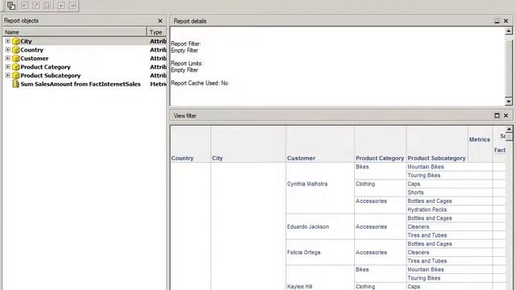Click the attribute icon beside Product Subcategory
516x290 pixels.
[x=16, y=75]
